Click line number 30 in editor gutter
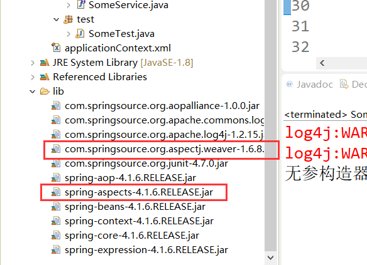The height and width of the screenshot is (265, 367). [300, 6]
